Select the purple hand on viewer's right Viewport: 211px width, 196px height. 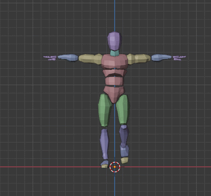pos(179,58)
